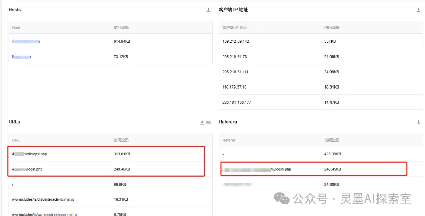Click the Referer column header

pos(229,140)
